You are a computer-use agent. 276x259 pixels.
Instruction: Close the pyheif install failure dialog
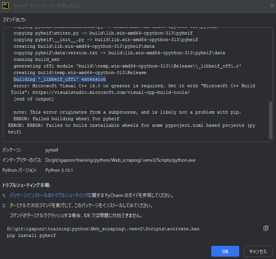[x=272, y=6]
